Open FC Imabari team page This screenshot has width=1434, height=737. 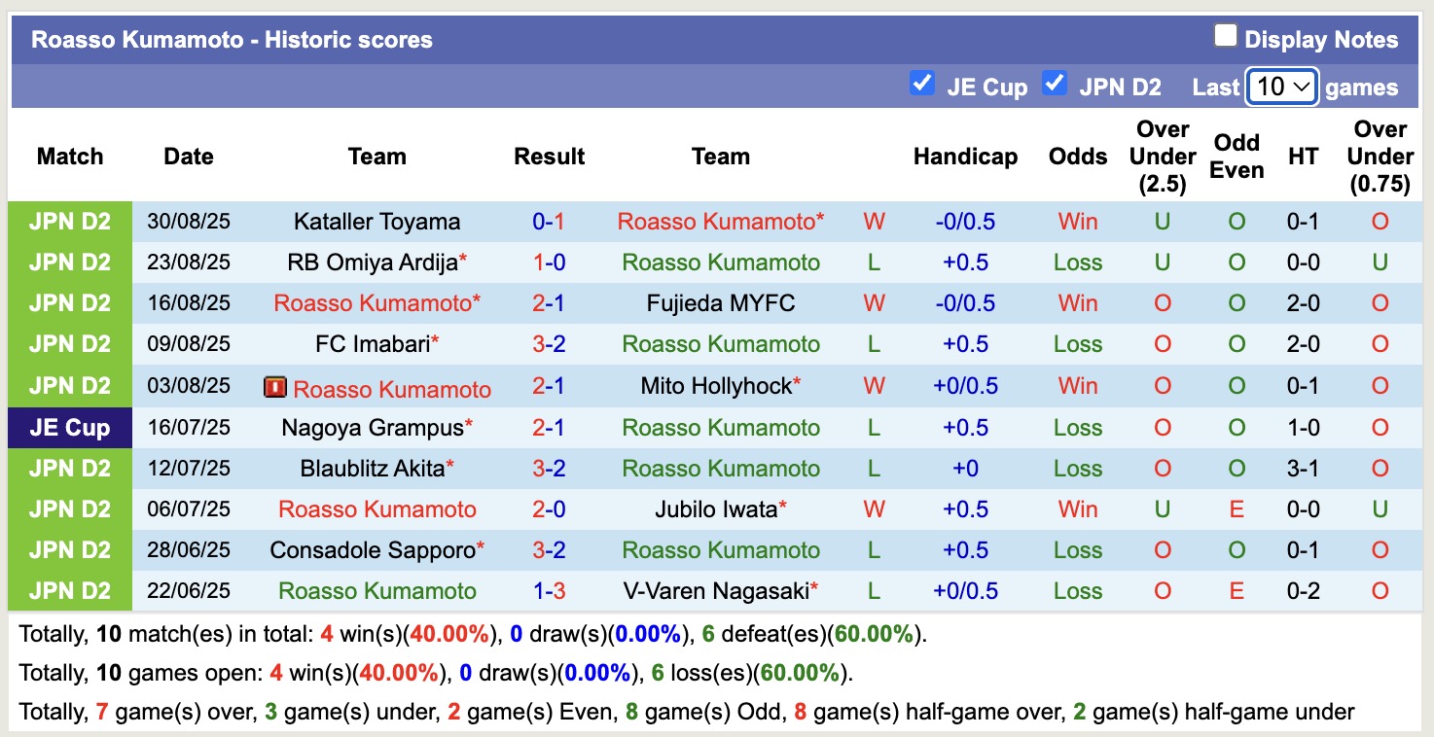tap(373, 344)
